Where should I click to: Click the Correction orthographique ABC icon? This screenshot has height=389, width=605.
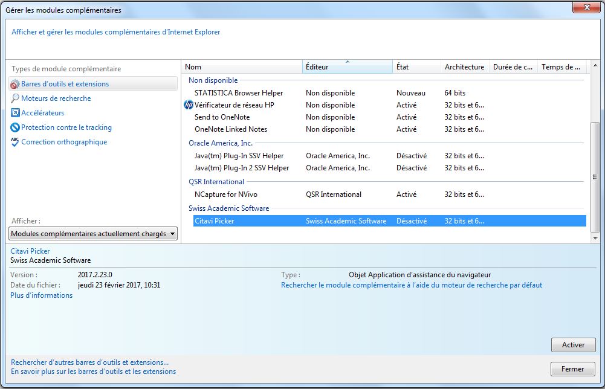tap(15, 142)
